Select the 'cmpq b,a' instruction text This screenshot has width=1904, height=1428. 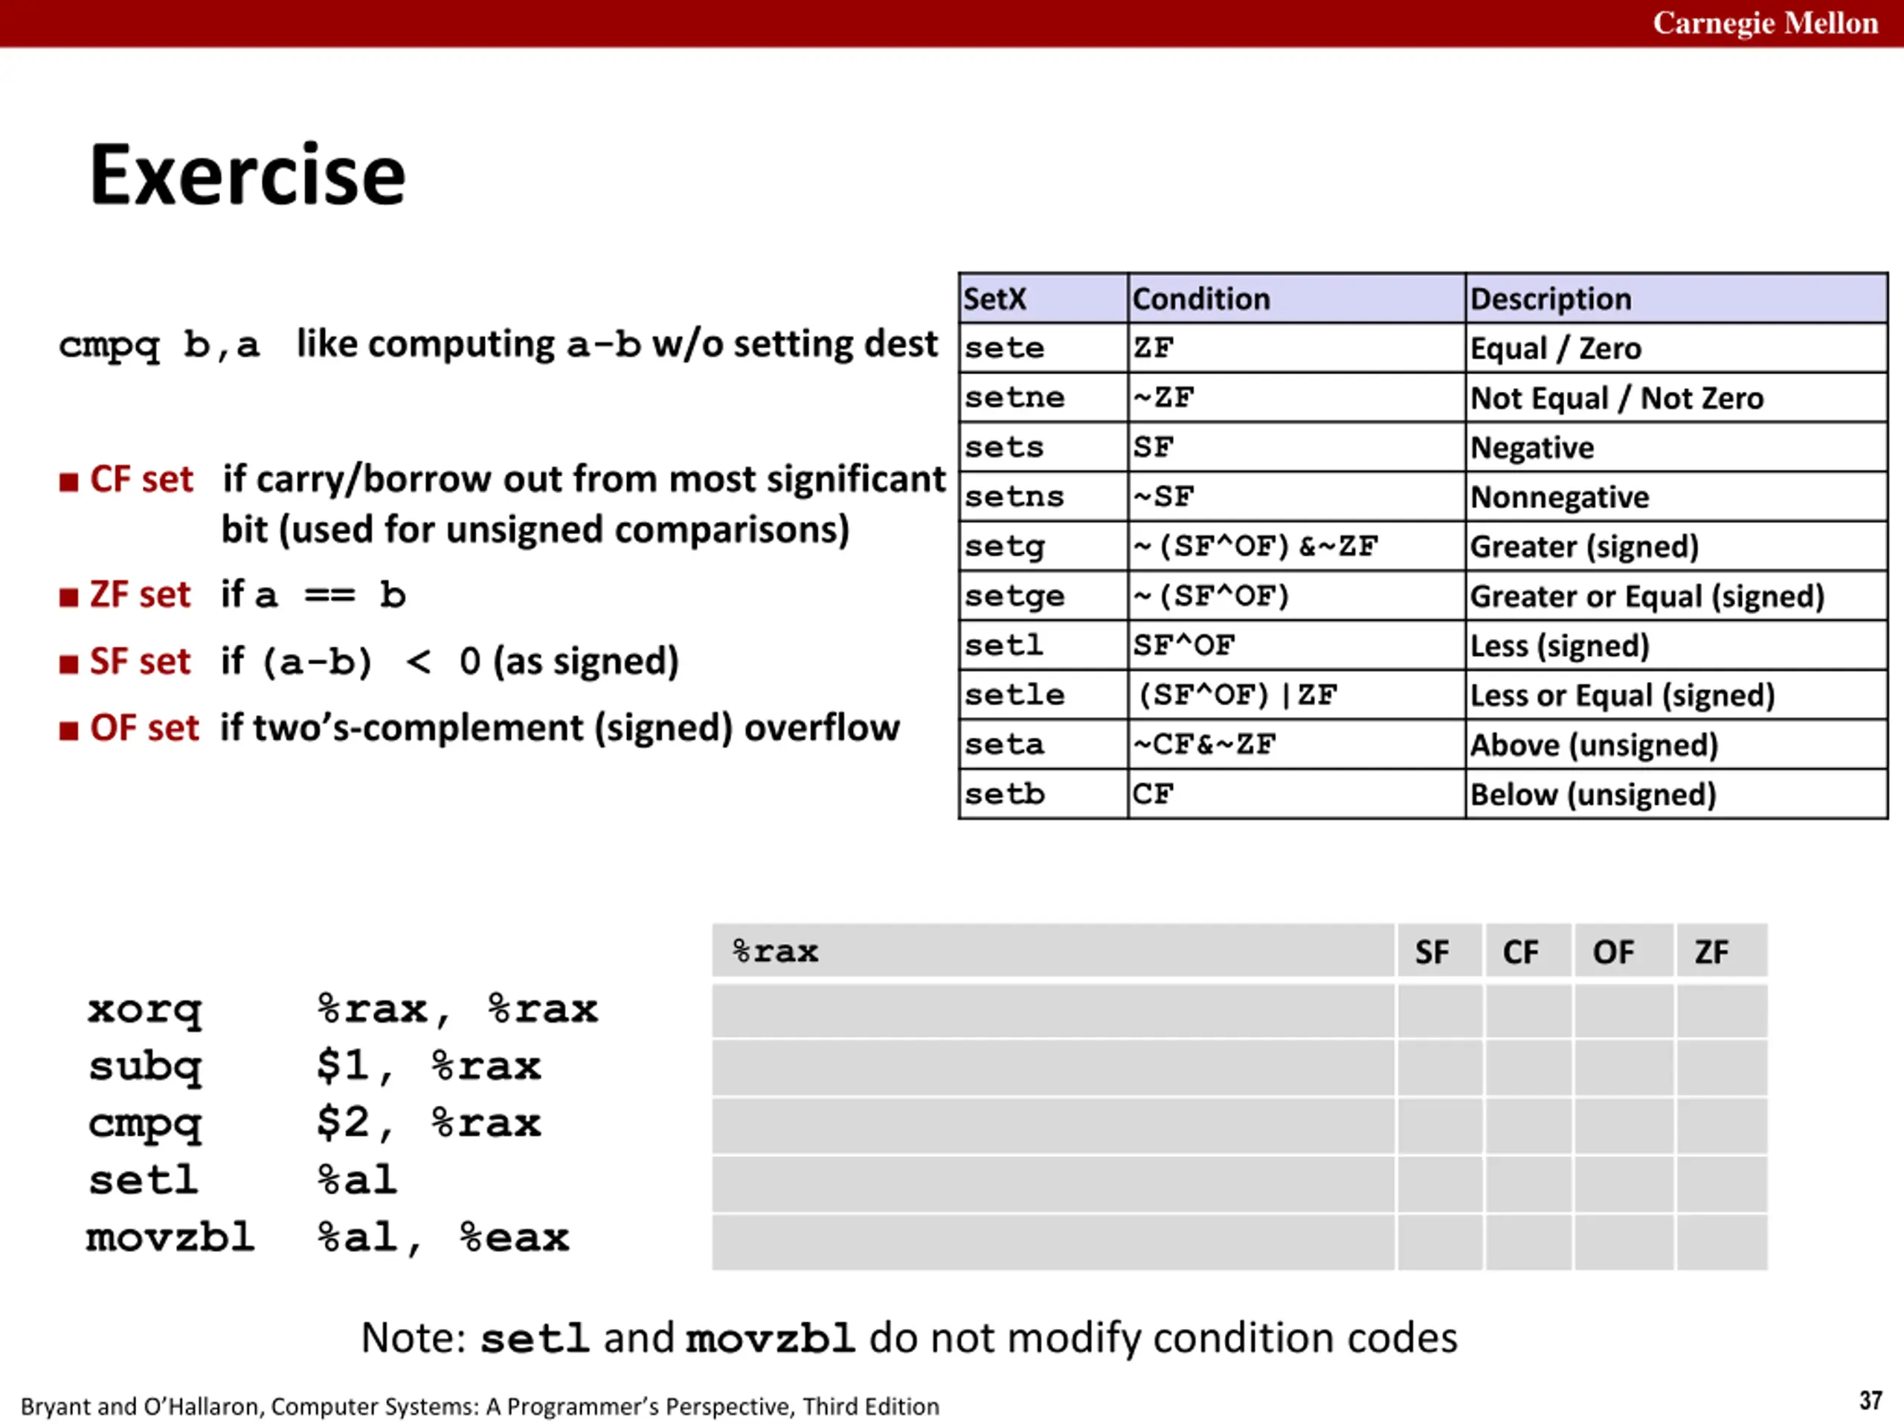click(x=158, y=345)
